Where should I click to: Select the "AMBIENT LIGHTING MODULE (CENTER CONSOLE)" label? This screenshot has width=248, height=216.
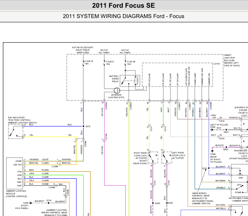click(16, 193)
